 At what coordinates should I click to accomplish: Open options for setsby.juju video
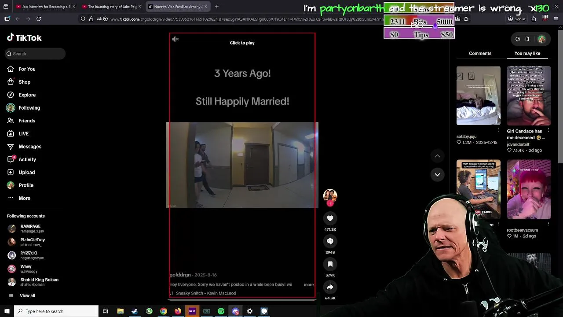click(x=498, y=130)
